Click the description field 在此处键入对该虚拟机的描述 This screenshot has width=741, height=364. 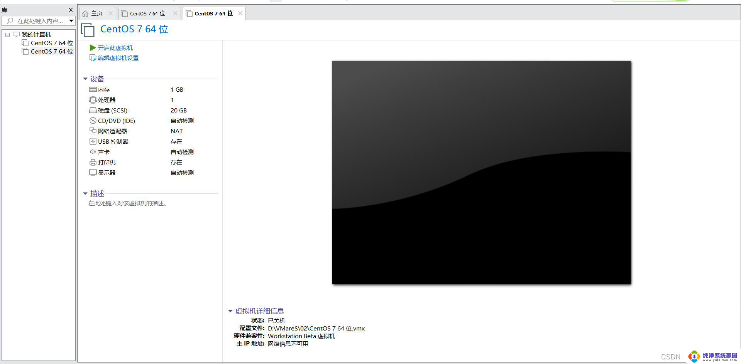[x=128, y=203]
